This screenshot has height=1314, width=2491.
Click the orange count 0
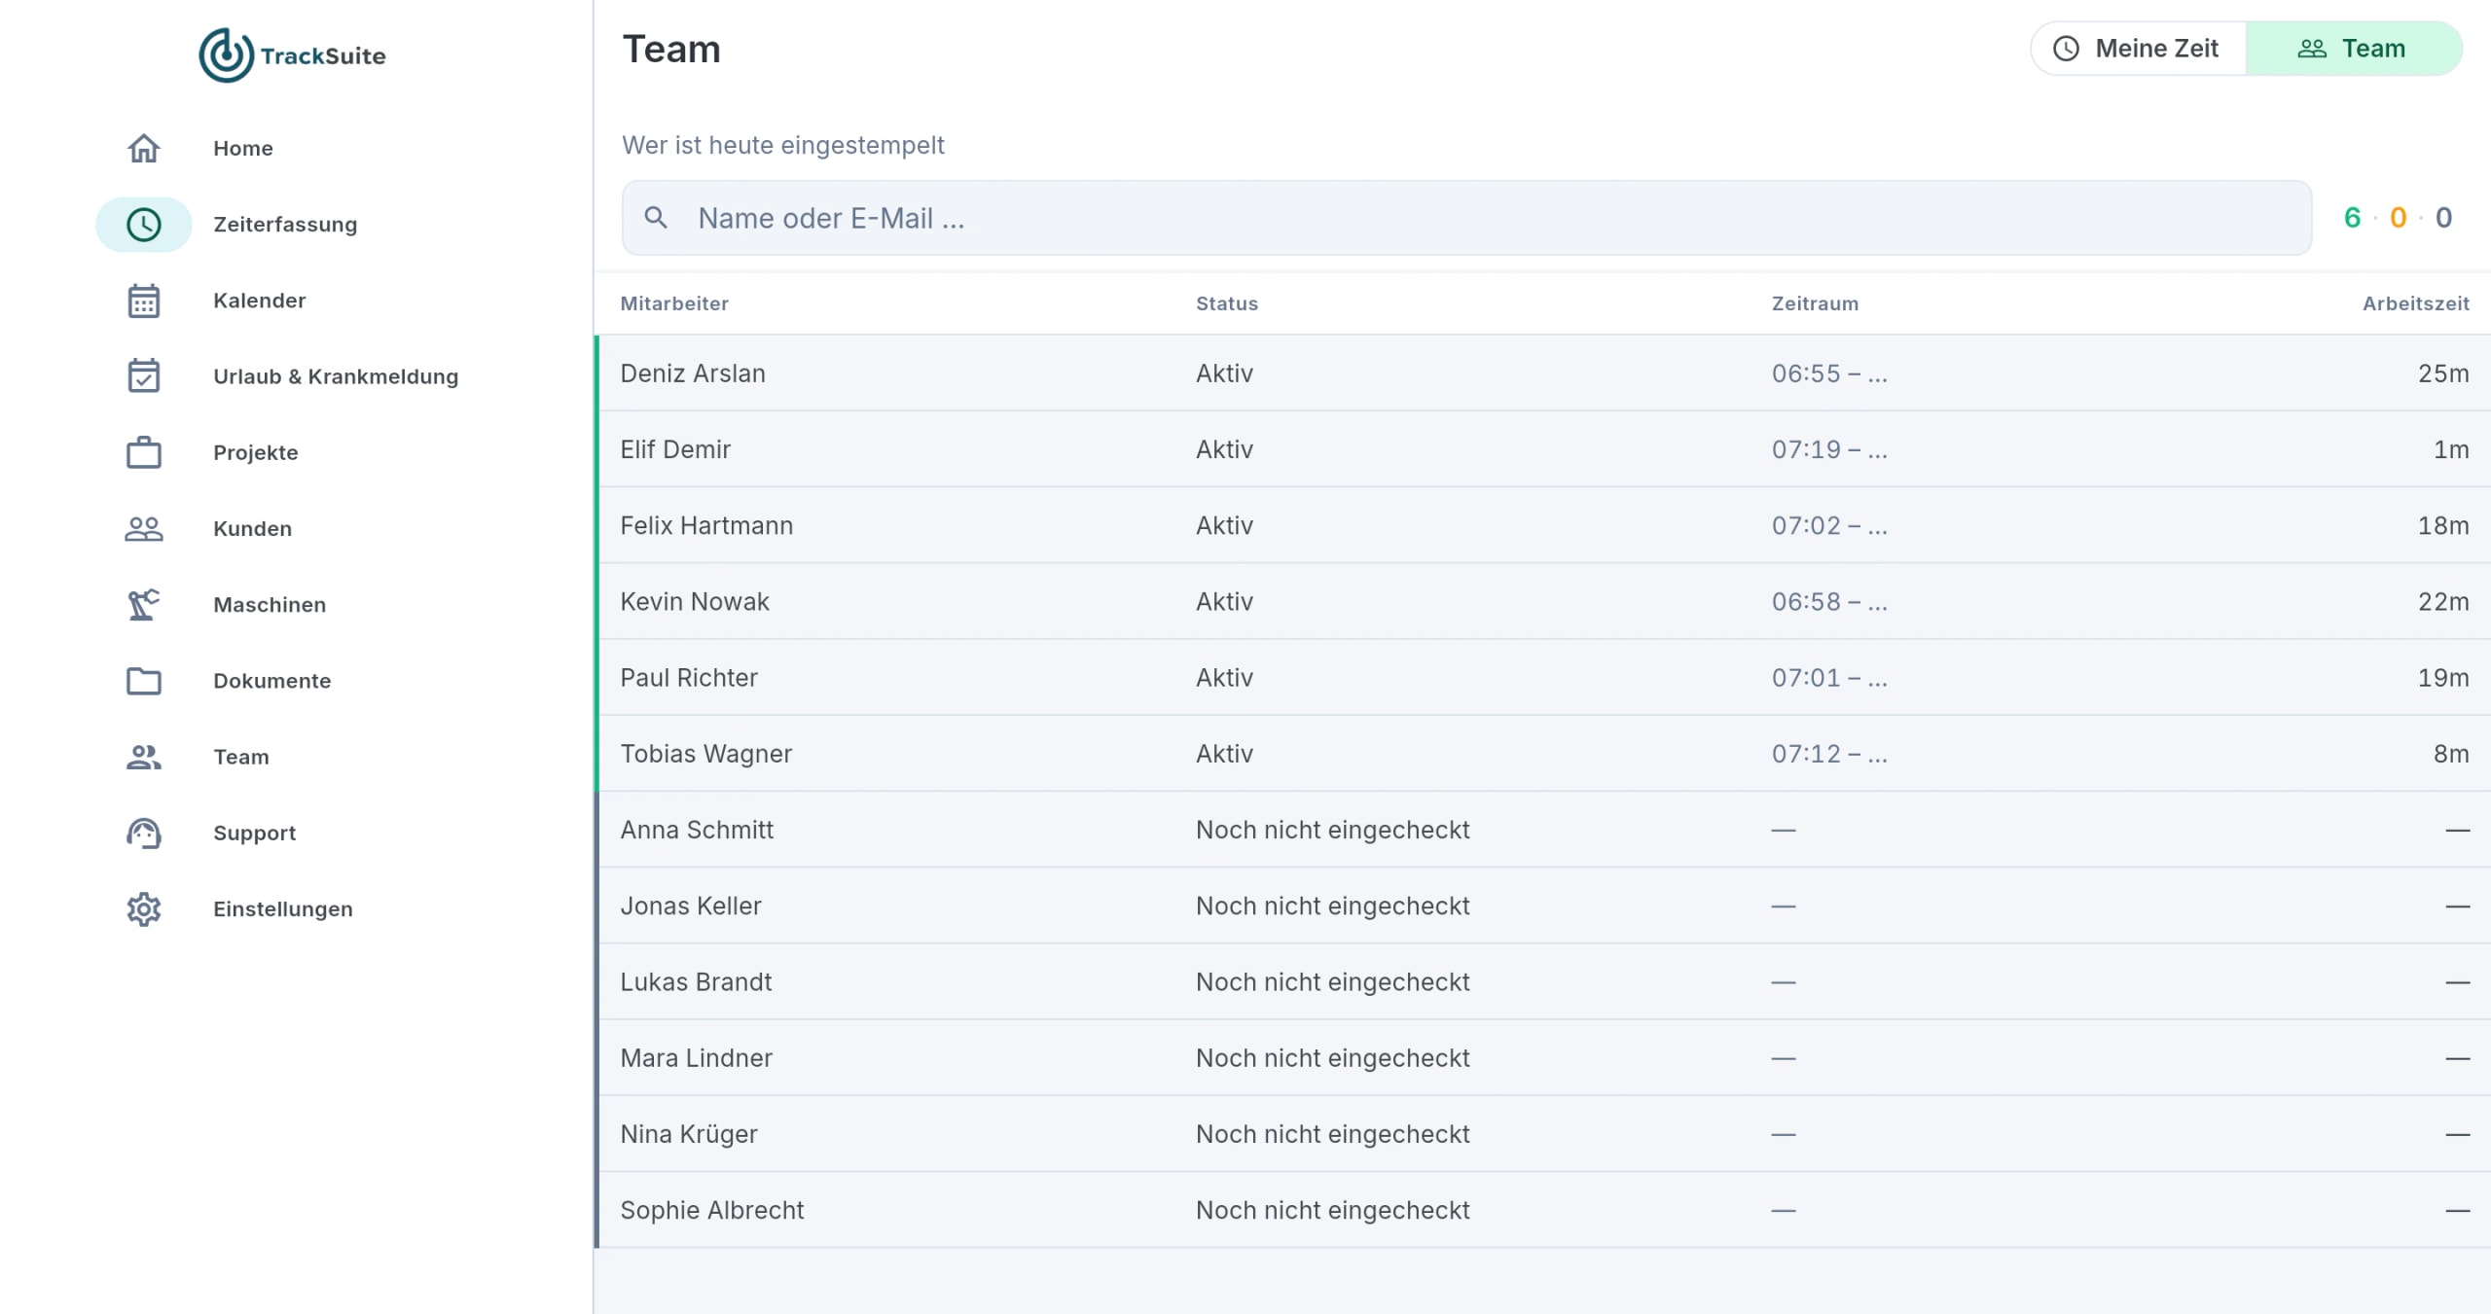pyautogui.click(x=2399, y=218)
